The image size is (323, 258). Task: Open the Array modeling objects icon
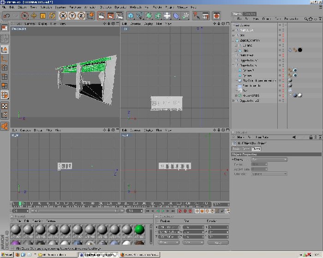pyautogui.click(x=158, y=16)
